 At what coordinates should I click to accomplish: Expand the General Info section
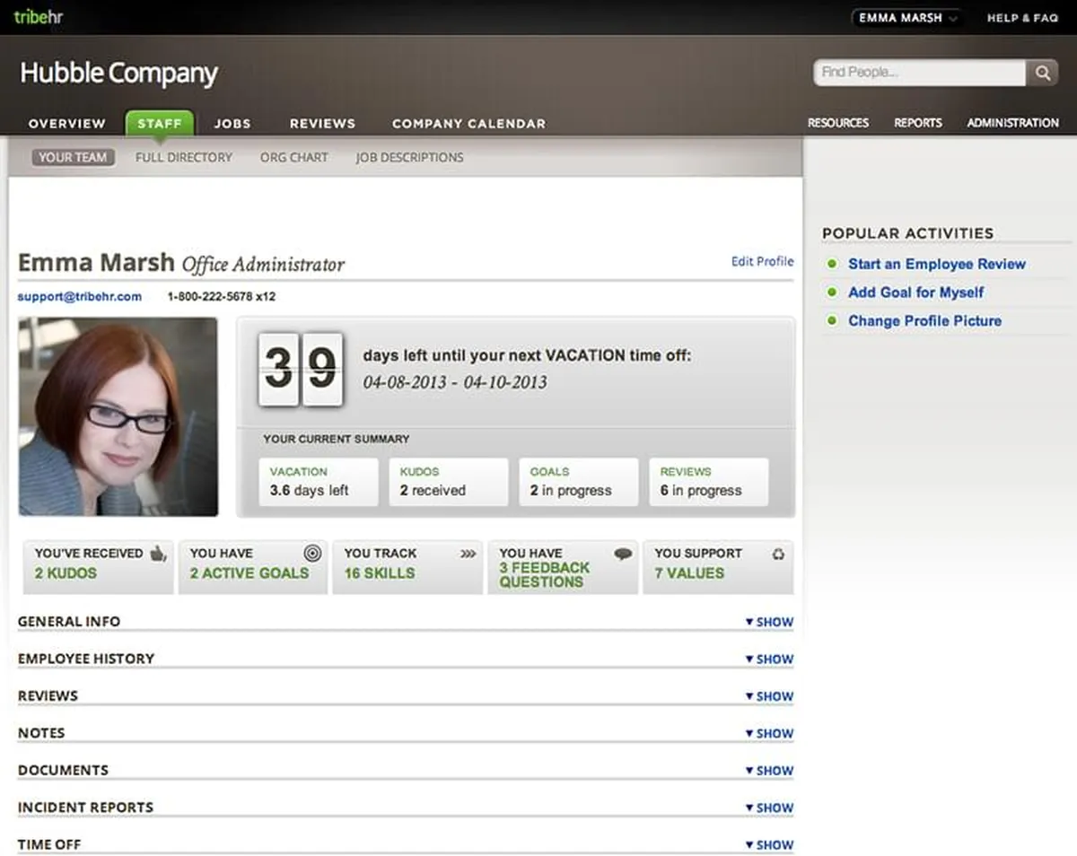[769, 622]
